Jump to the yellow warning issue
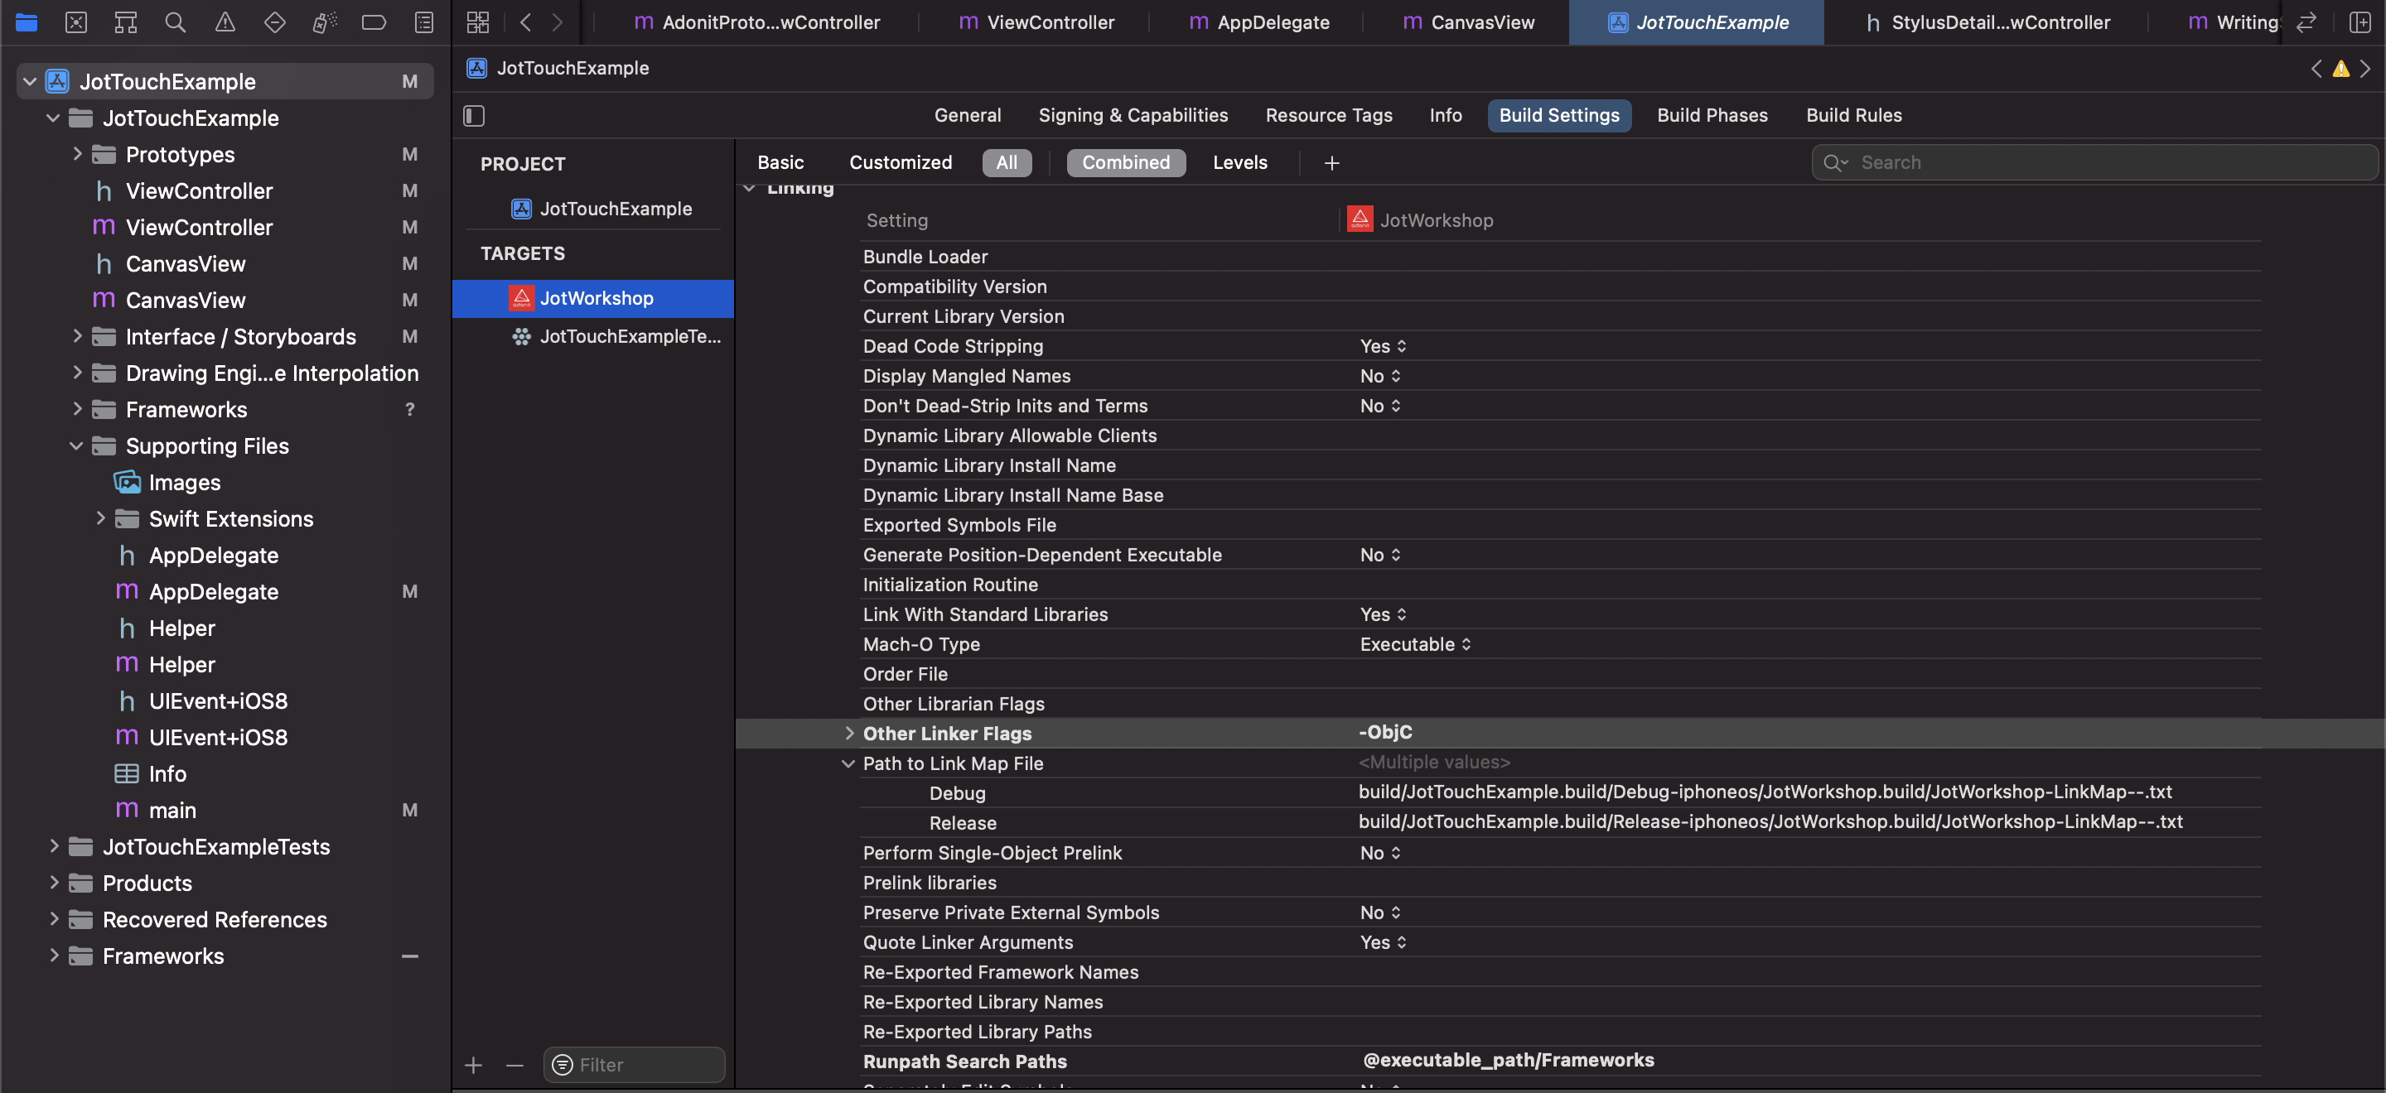This screenshot has height=1093, width=2386. [x=2340, y=69]
